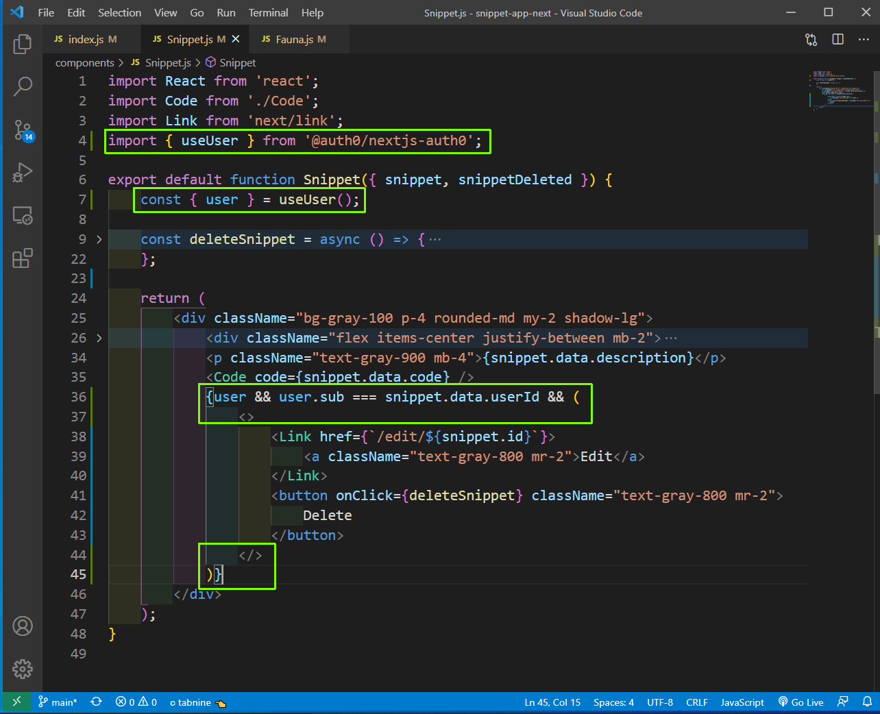Click the Snippet symbol breadcrumb
Image resolution: width=880 pixels, height=714 pixels.
[231, 62]
